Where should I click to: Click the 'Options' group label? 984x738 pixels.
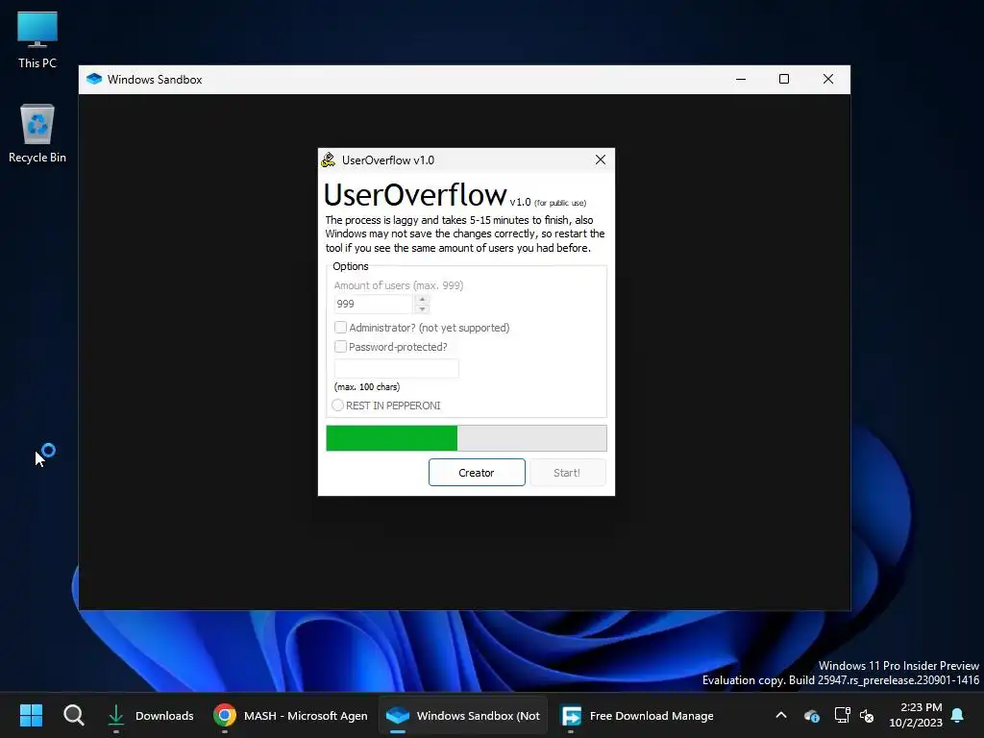pos(351,266)
